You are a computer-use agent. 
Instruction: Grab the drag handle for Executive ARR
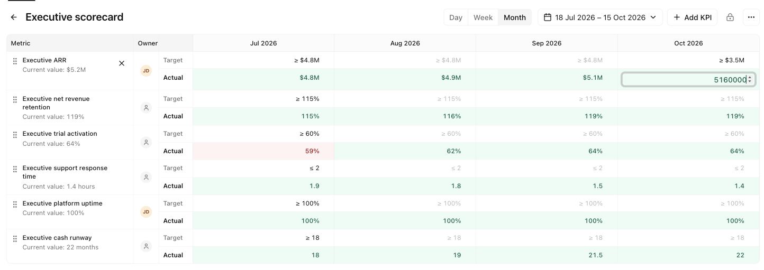pos(15,61)
